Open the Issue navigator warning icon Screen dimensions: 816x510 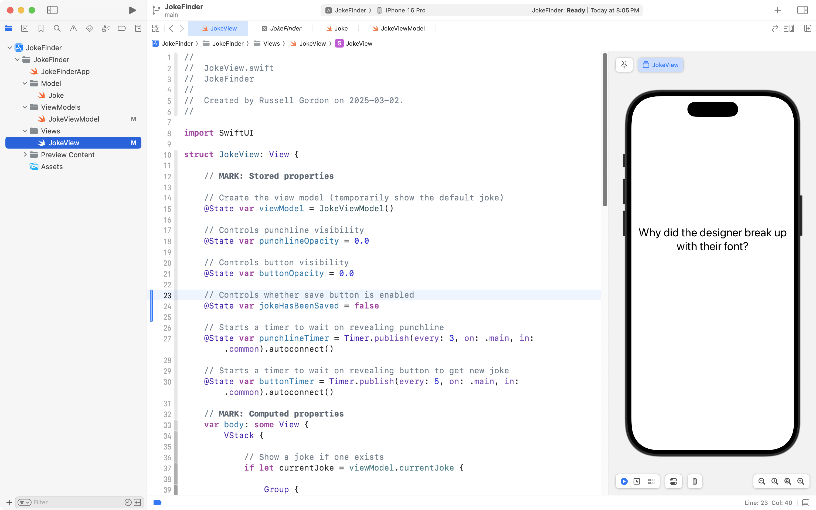click(x=73, y=28)
